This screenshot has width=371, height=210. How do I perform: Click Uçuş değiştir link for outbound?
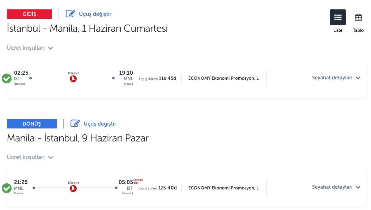(95, 14)
